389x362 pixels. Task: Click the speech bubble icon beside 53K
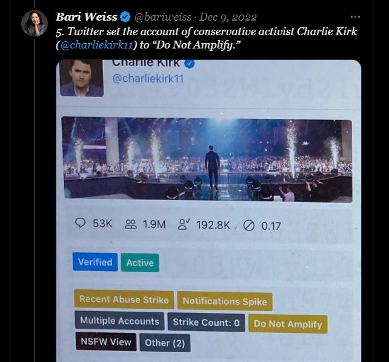(80, 224)
